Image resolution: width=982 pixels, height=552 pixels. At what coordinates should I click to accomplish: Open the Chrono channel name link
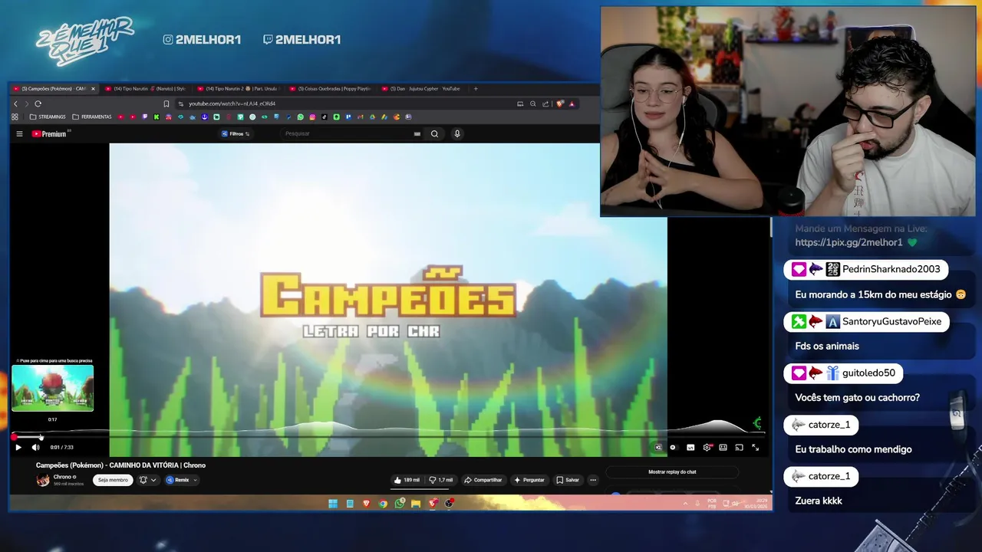pyautogui.click(x=62, y=477)
